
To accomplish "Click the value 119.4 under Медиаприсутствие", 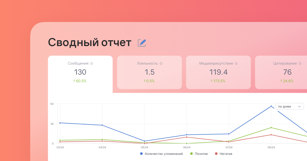I will (x=218, y=72).
